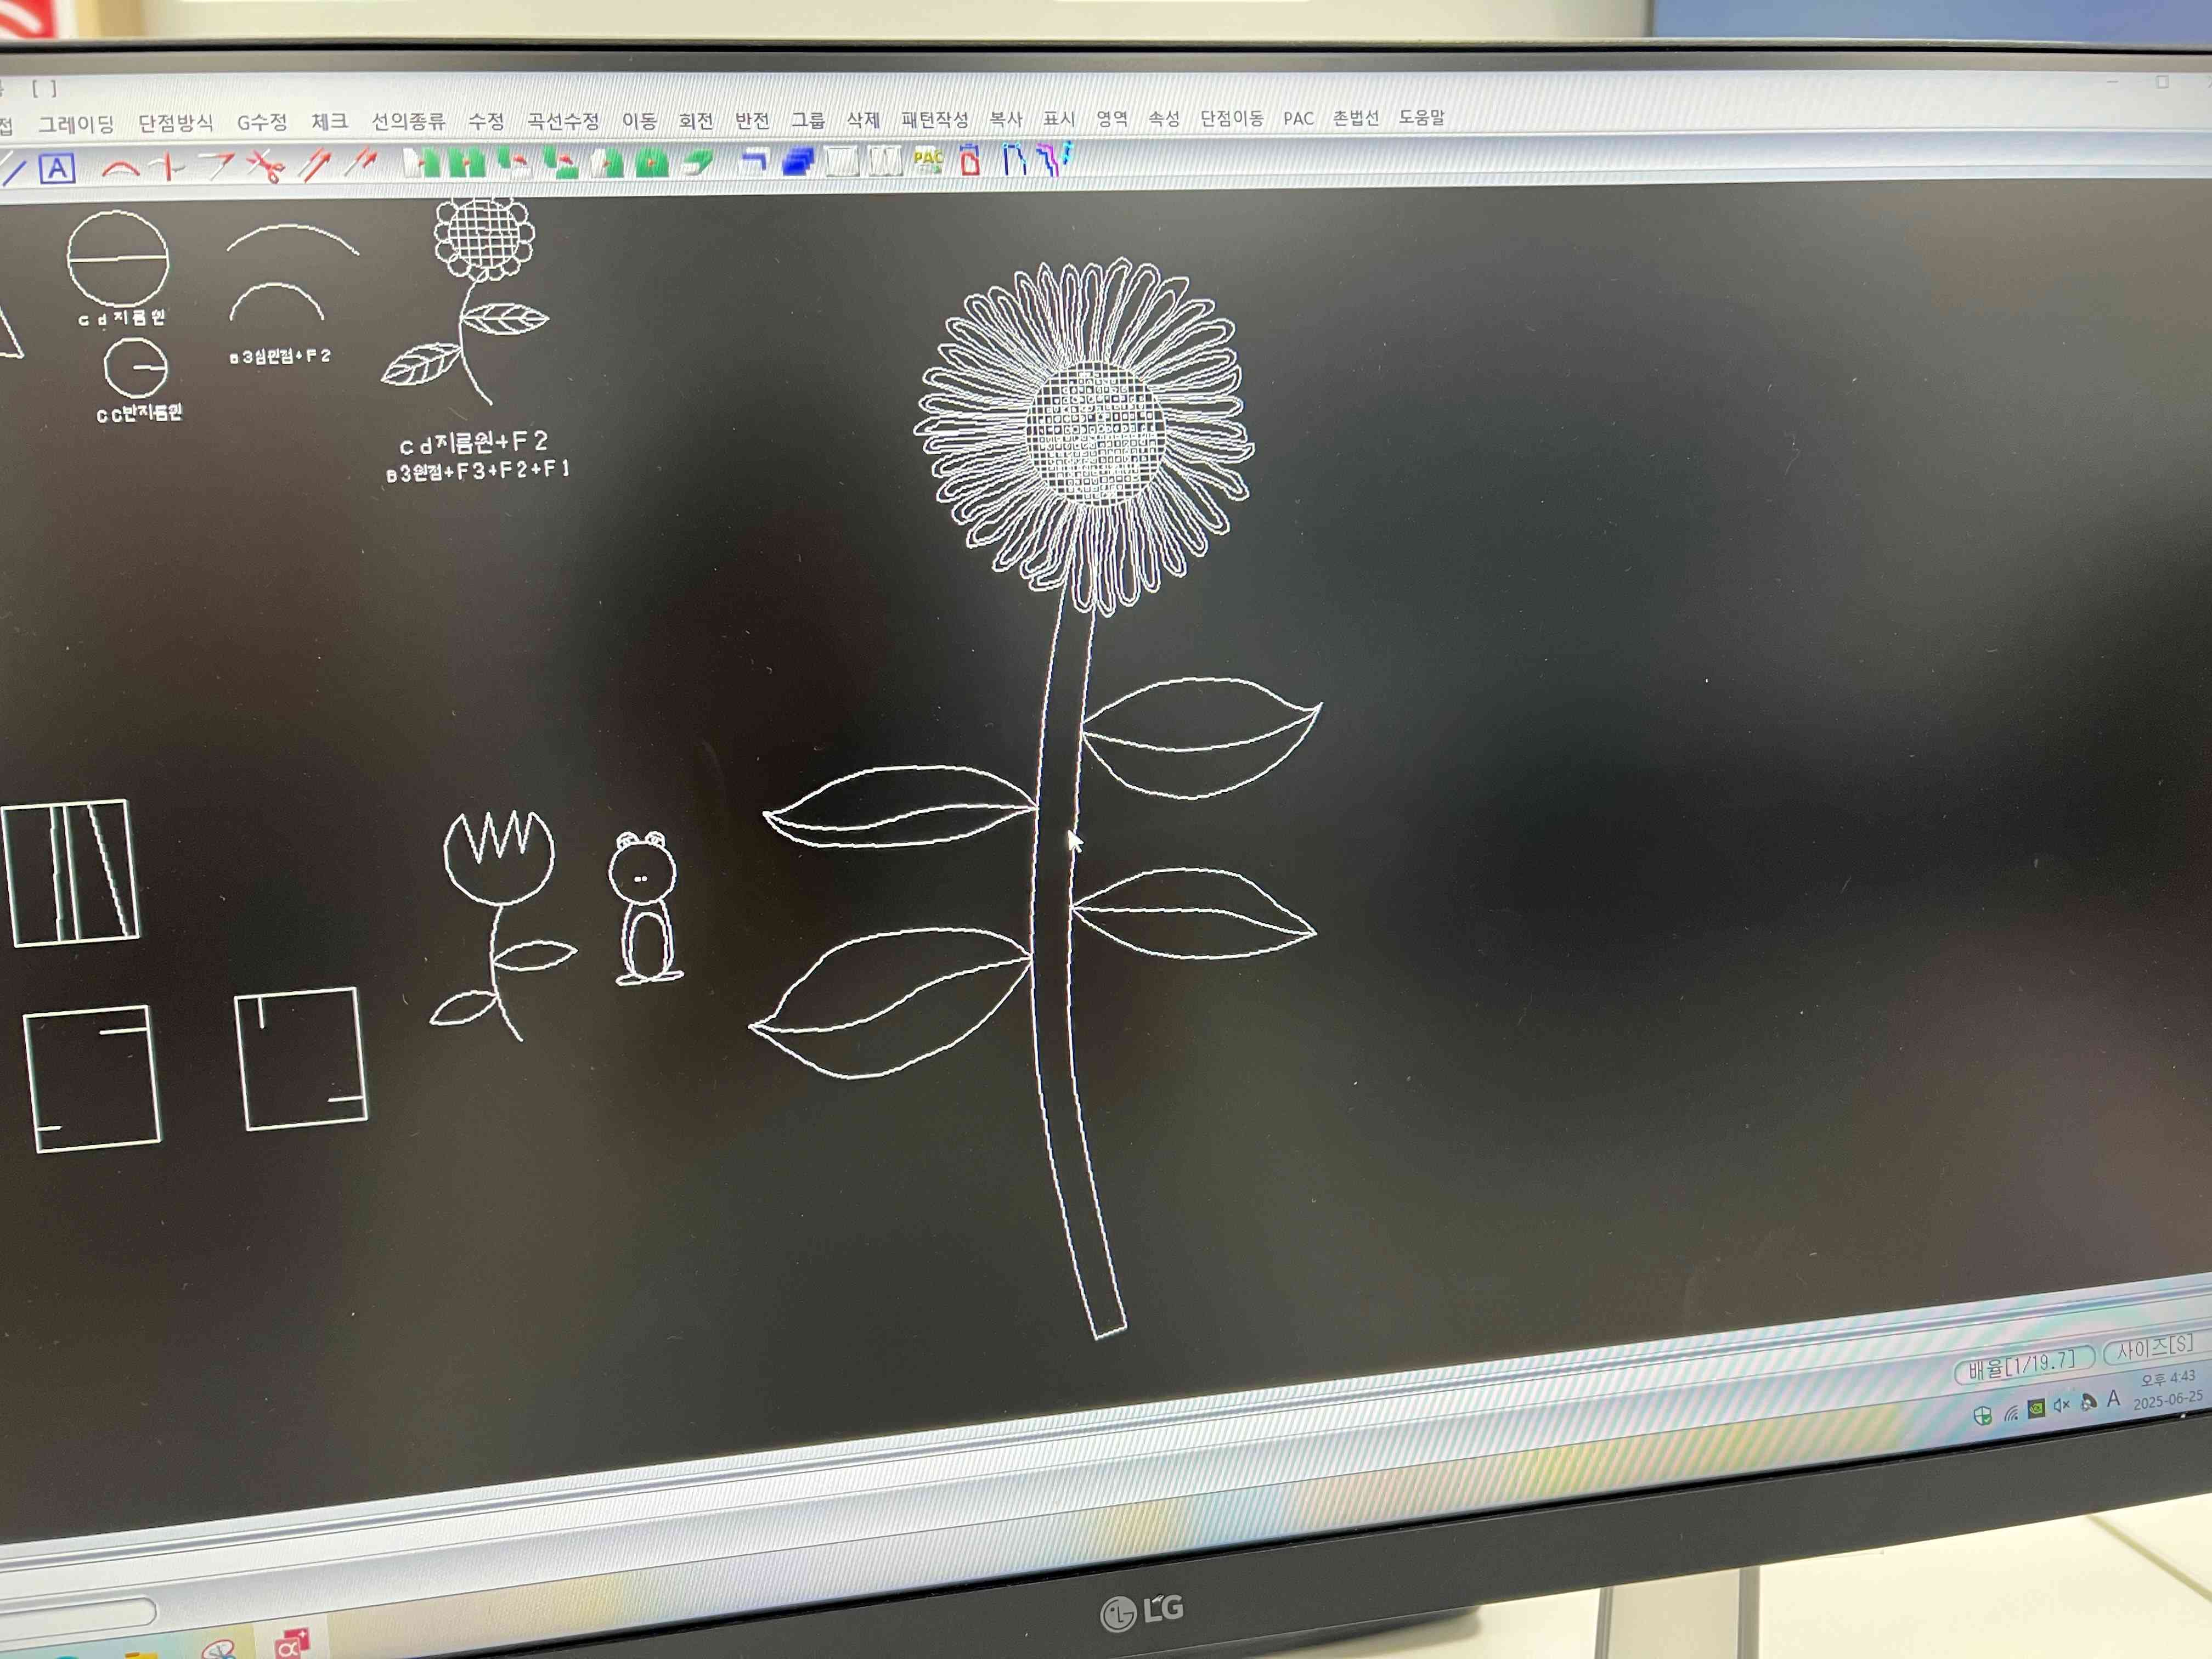Select the scissors cut tool
The width and height of the screenshot is (2212, 1659).
point(266,165)
